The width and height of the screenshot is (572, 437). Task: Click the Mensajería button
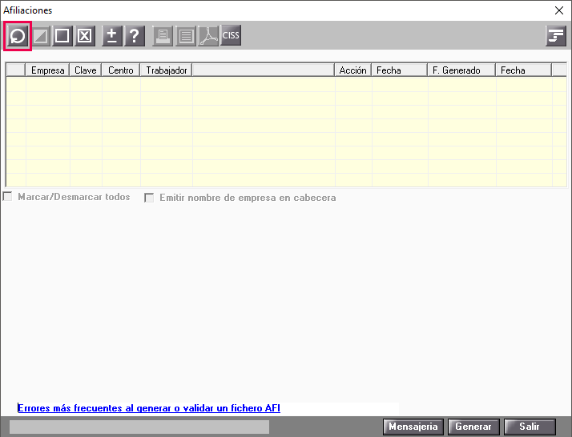coord(413,427)
